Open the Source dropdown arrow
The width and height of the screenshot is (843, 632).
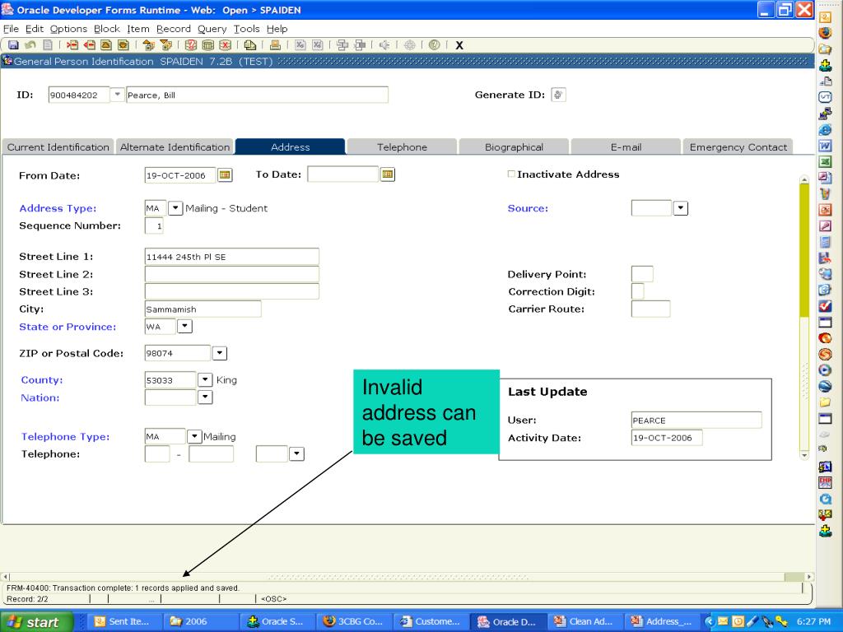coord(681,208)
